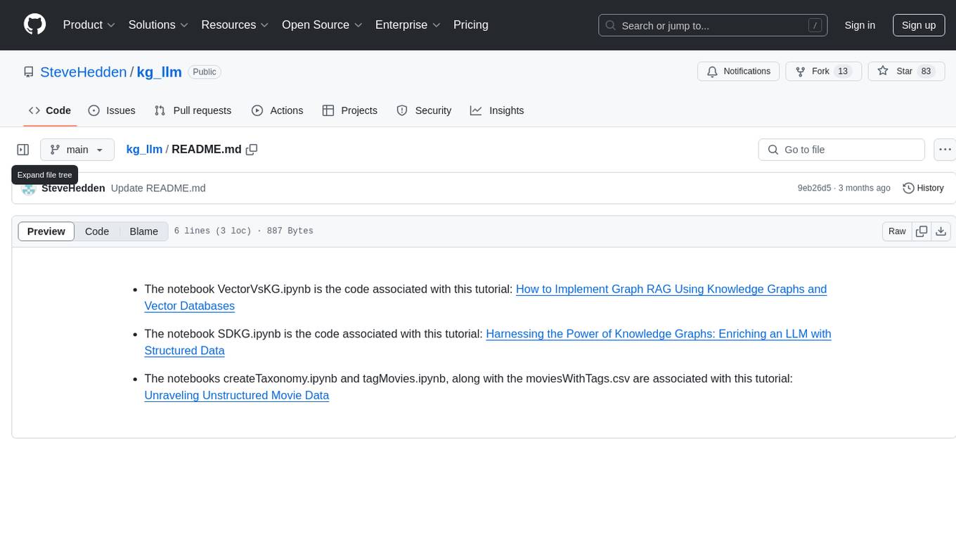Open the Unraveling Unstructured Movie Data link

click(237, 395)
